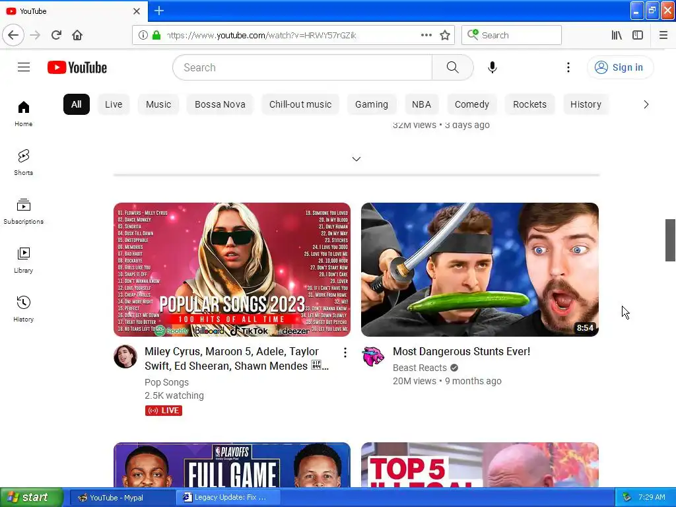This screenshot has height=507, width=676.
Task: Select the All filter chip
Action: tap(77, 104)
